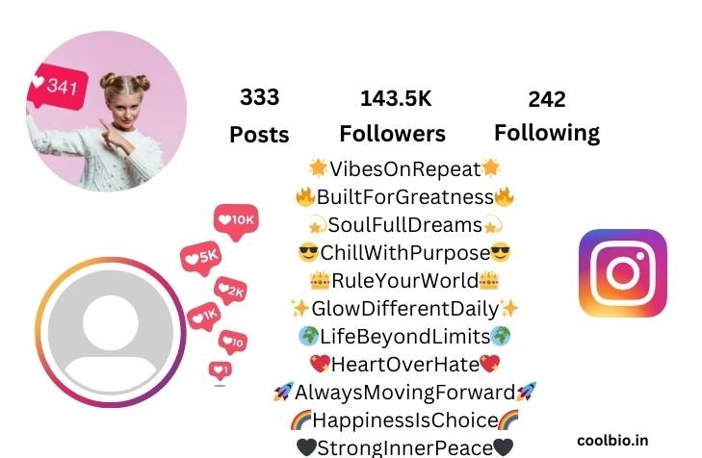Select the BuiltForGreatness bio text

coord(404,197)
